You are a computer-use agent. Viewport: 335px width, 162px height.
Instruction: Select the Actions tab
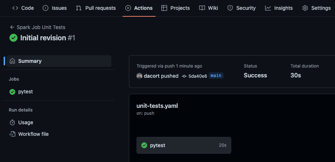[139, 8]
